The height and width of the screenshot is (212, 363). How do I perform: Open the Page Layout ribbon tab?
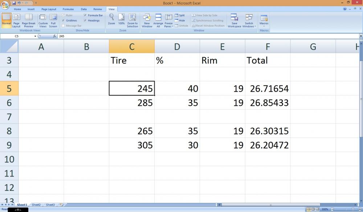(49, 9)
